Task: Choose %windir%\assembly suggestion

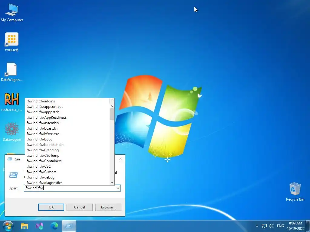Action: pos(67,123)
